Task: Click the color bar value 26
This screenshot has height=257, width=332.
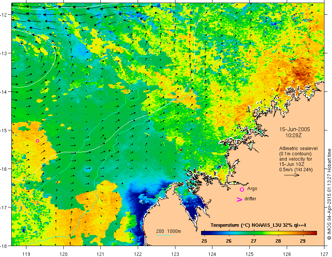Action: tap(229, 241)
